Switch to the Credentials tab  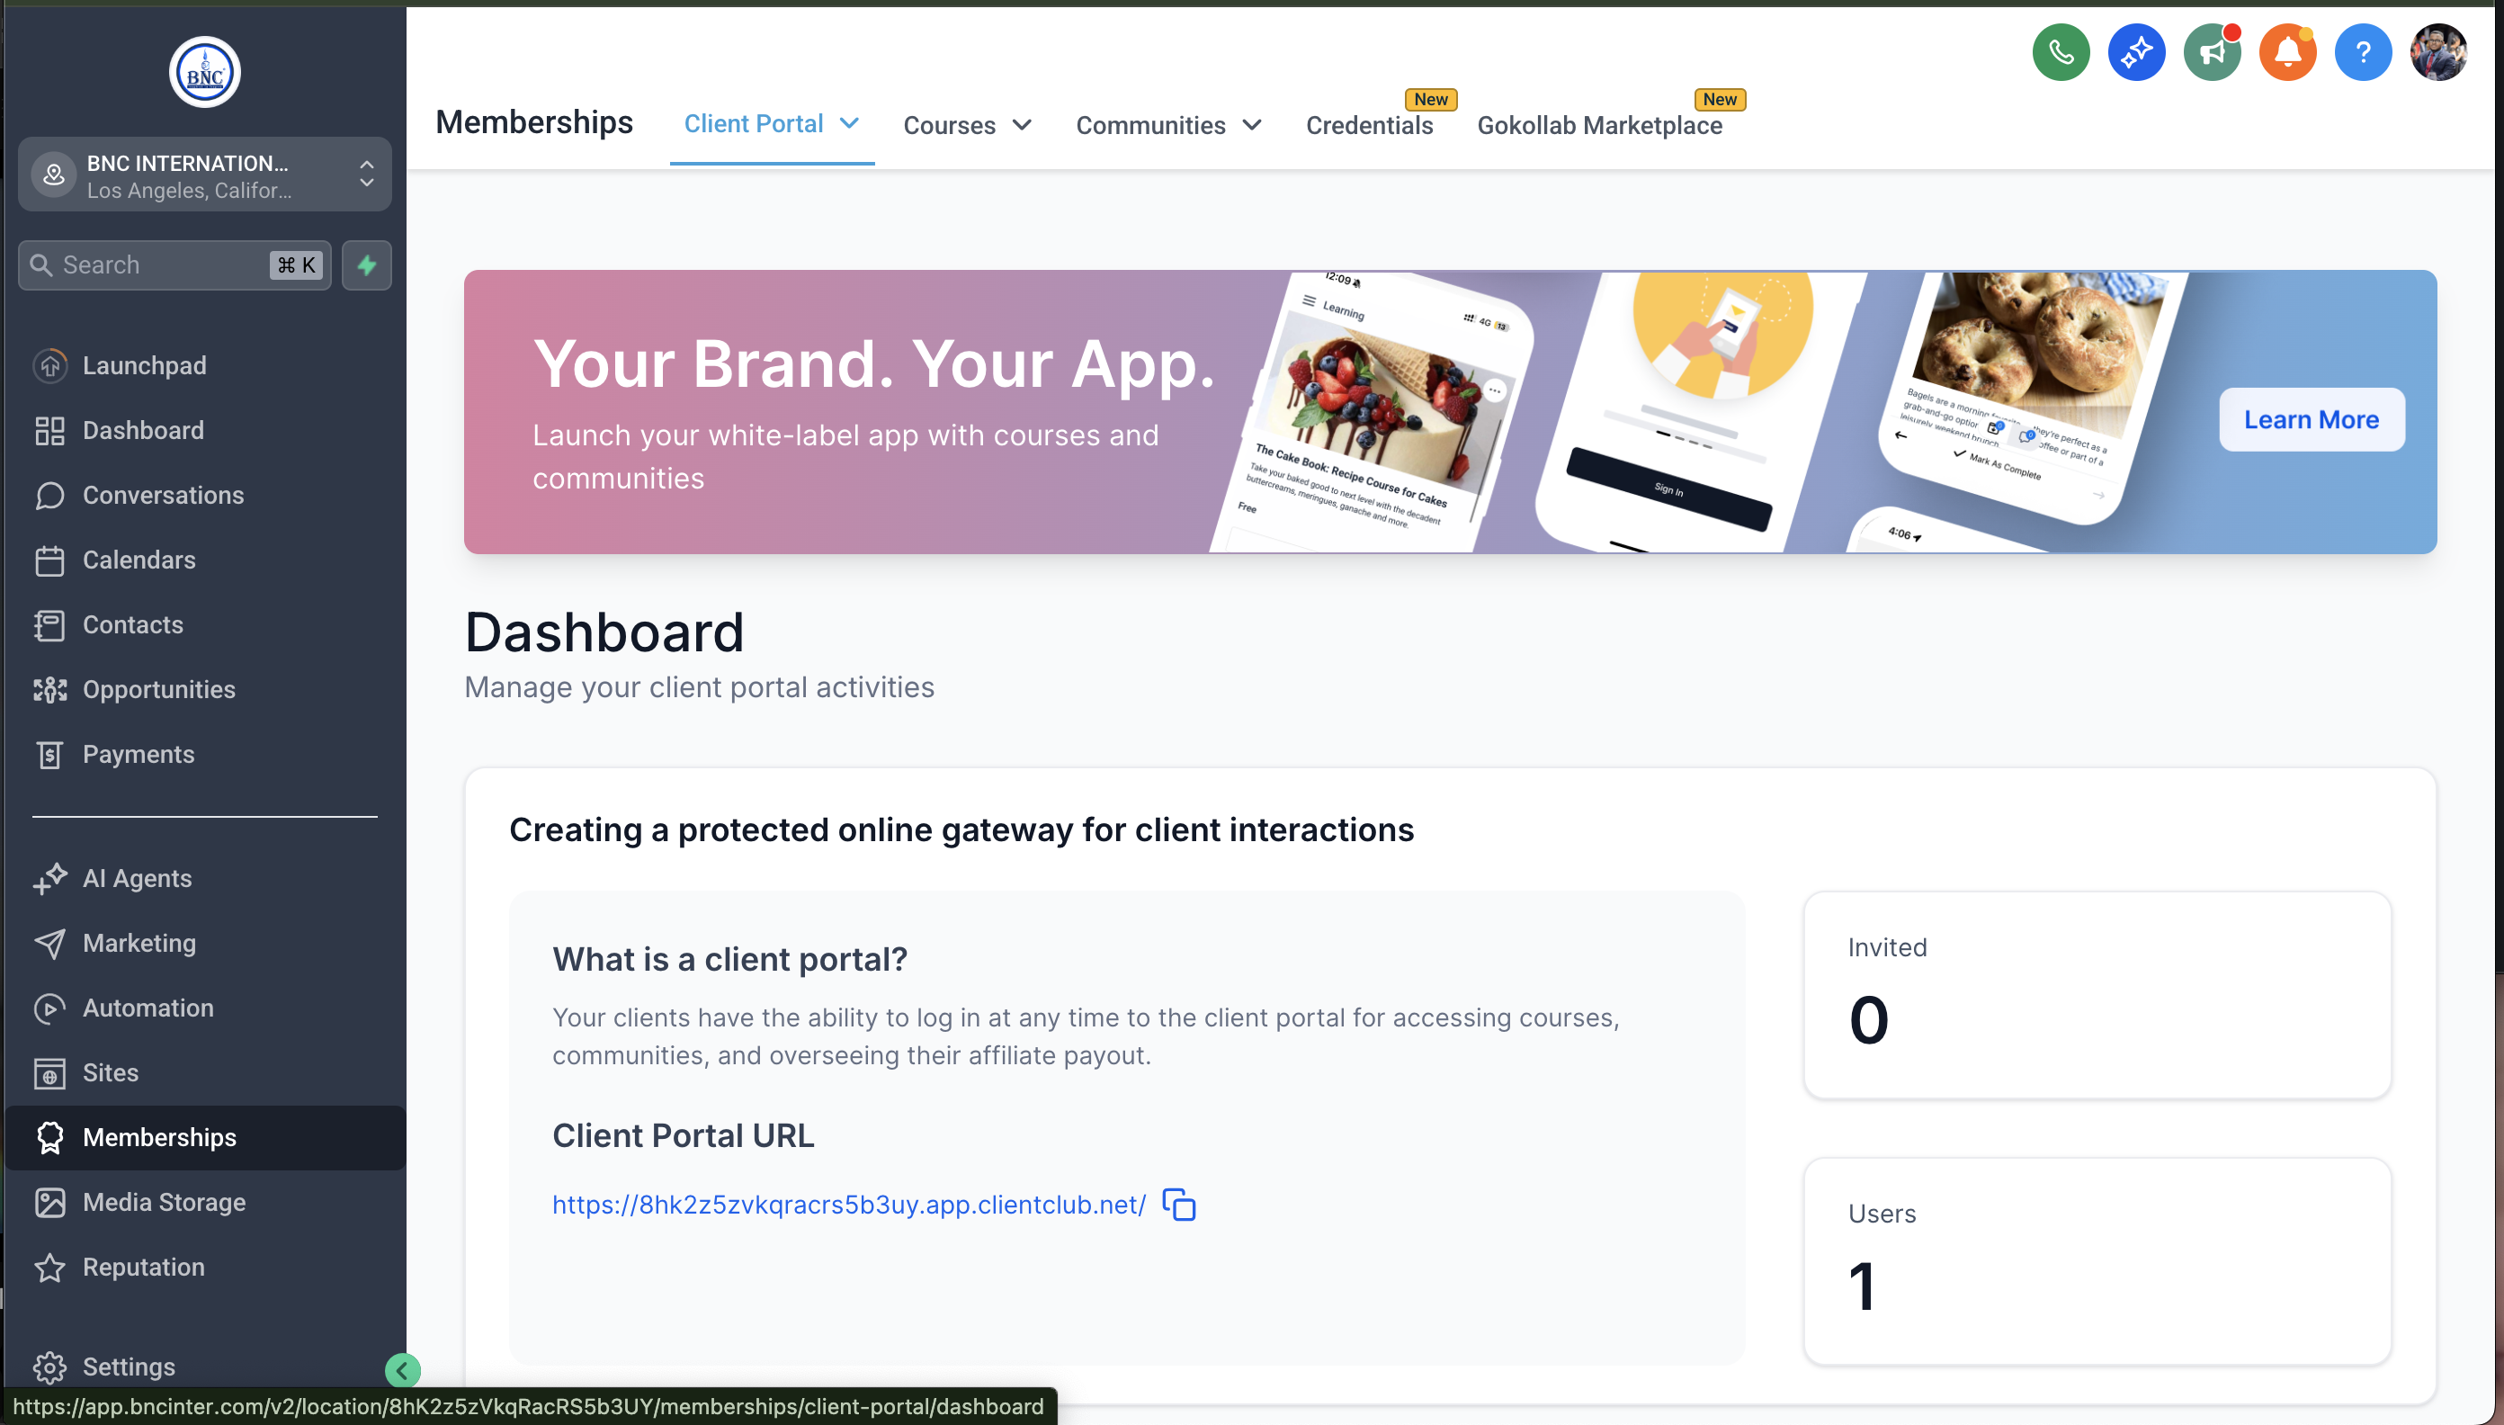pyautogui.click(x=1369, y=125)
